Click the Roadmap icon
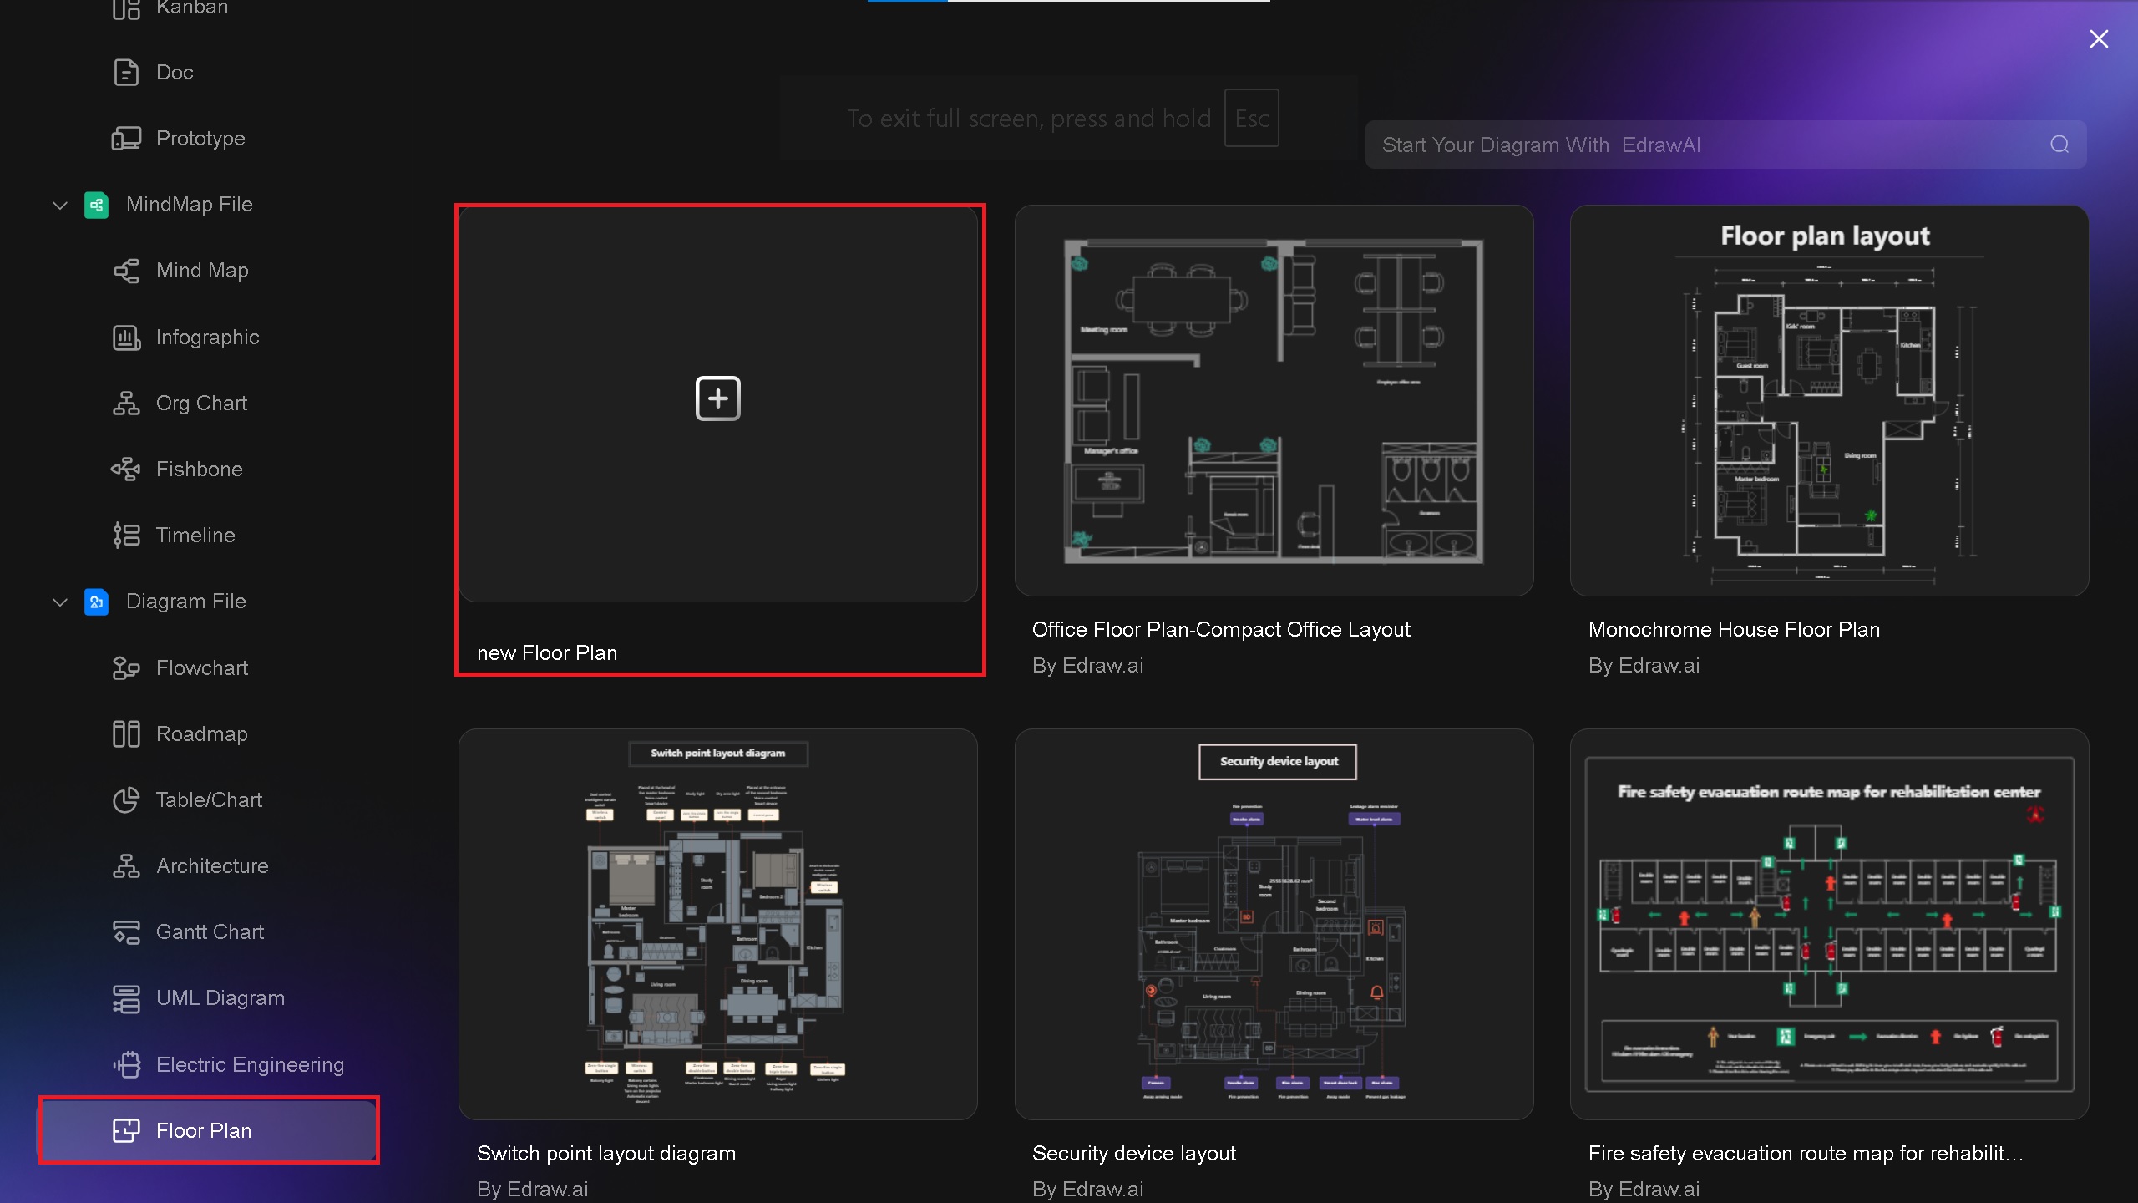 coord(126,734)
